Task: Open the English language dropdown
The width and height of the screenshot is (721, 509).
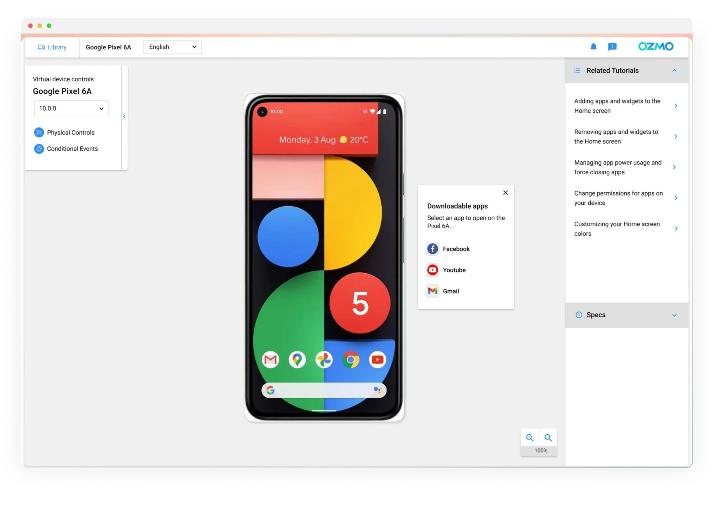Action: 172,47
